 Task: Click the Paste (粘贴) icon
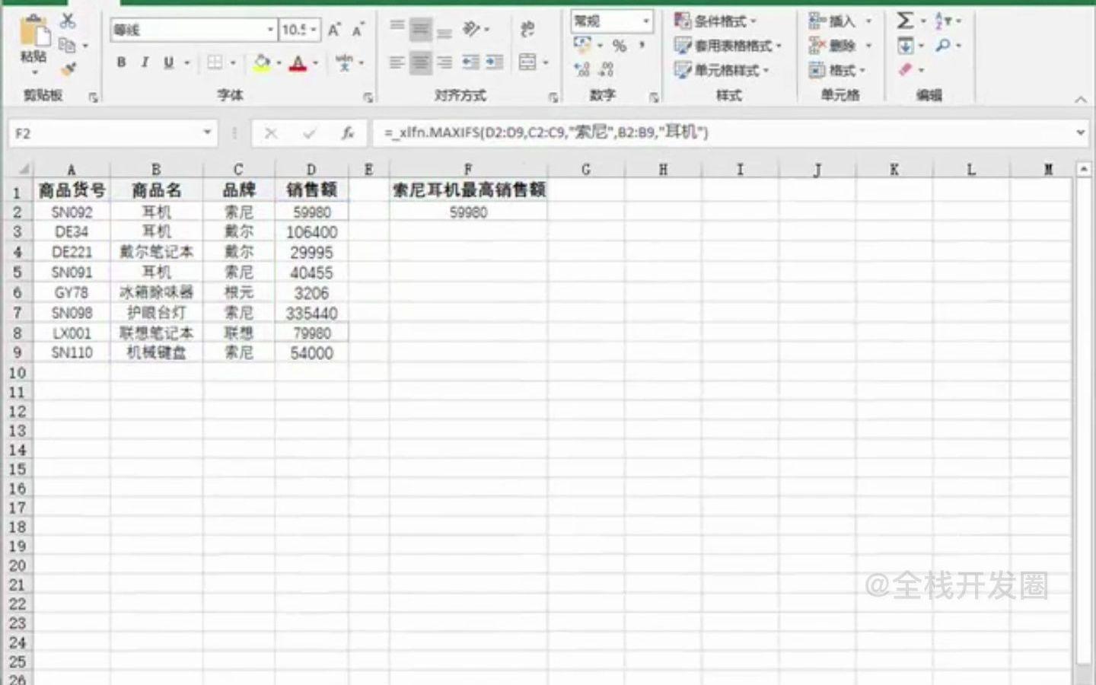tap(34, 32)
